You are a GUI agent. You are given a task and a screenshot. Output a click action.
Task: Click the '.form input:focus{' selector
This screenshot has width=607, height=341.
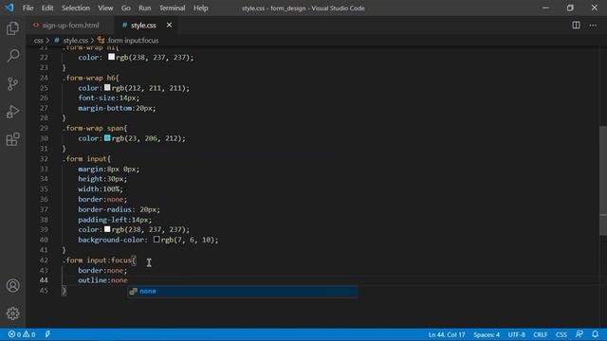tap(99, 260)
